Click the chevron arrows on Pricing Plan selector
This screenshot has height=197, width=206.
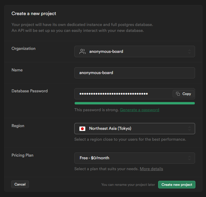pos(189,158)
